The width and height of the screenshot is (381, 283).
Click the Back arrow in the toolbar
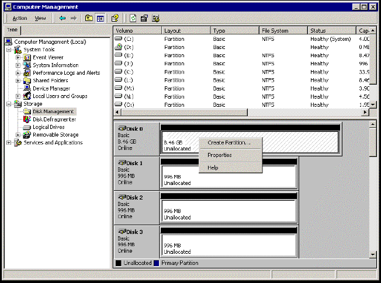pyautogui.click(x=63, y=18)
